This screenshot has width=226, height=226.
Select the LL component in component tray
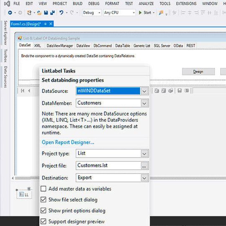pyautogui.click(x=24, y=195)
